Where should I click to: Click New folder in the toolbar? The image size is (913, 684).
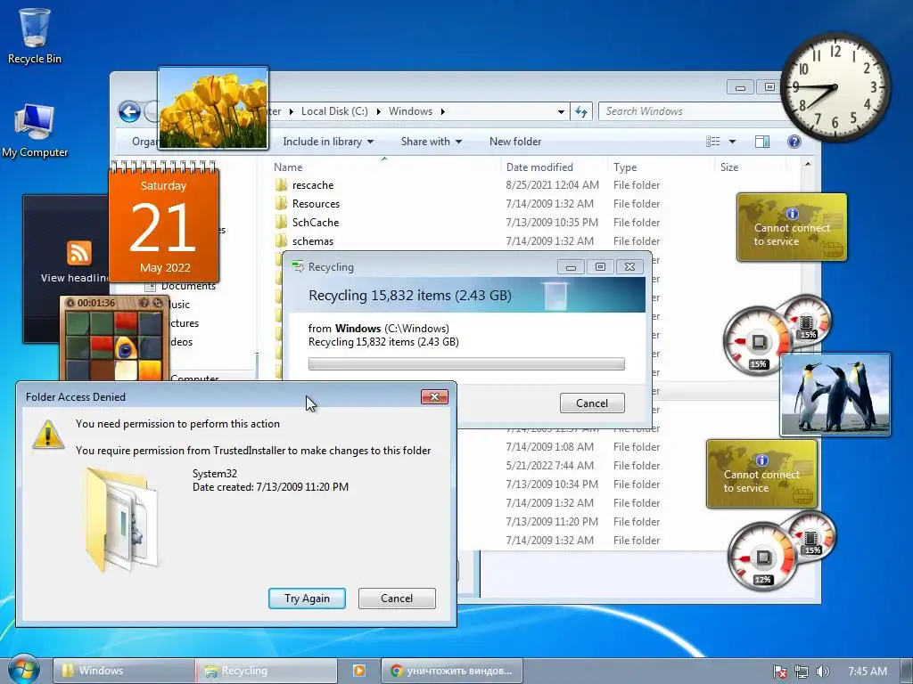[514, 142]
